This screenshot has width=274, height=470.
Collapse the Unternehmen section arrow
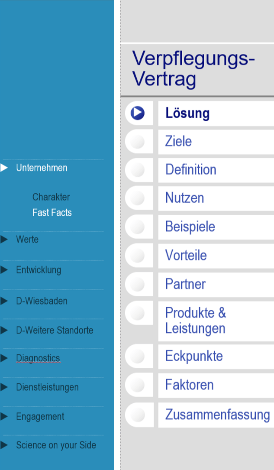(x=4, y=168)
